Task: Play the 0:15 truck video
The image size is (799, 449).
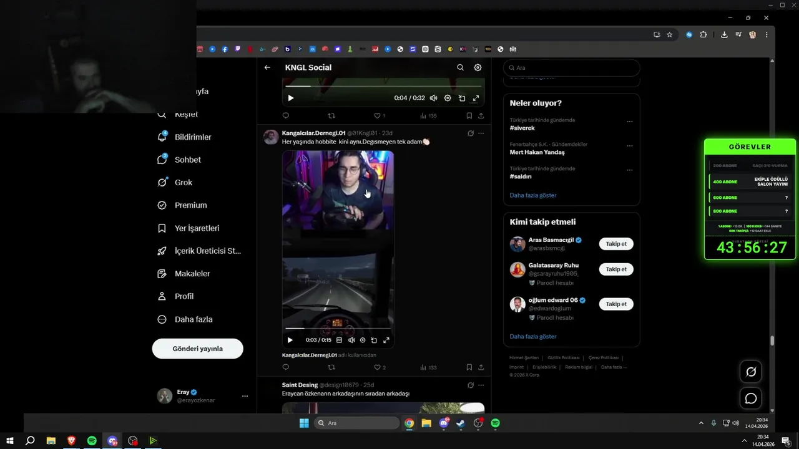Action: 290,340
